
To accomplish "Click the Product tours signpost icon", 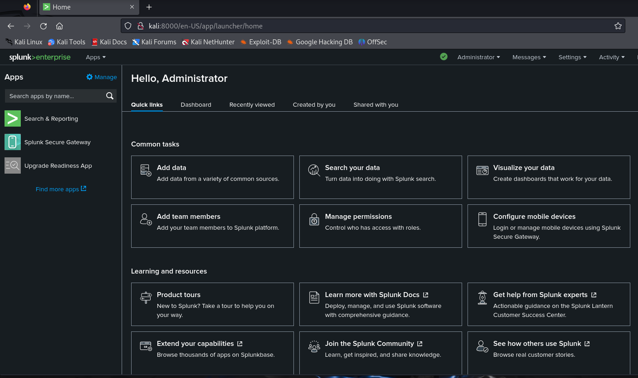I will (x=146, y=297).
